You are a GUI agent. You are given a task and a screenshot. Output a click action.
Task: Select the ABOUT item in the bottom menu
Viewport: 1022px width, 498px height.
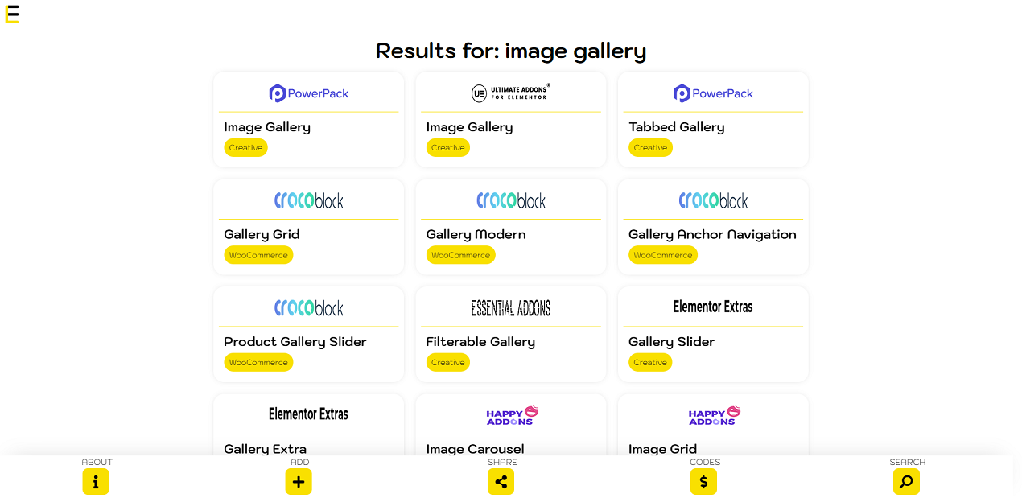[97, 463]
